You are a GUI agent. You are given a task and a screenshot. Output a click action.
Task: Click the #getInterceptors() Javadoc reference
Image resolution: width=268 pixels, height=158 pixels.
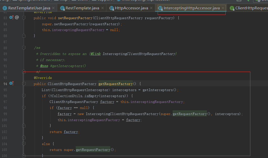tap(68, 66)
